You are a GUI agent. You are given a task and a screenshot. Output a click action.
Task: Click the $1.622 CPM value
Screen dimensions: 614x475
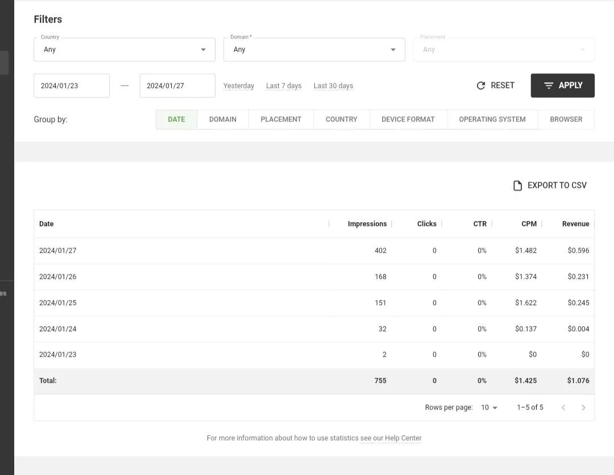tap(526, 303)
